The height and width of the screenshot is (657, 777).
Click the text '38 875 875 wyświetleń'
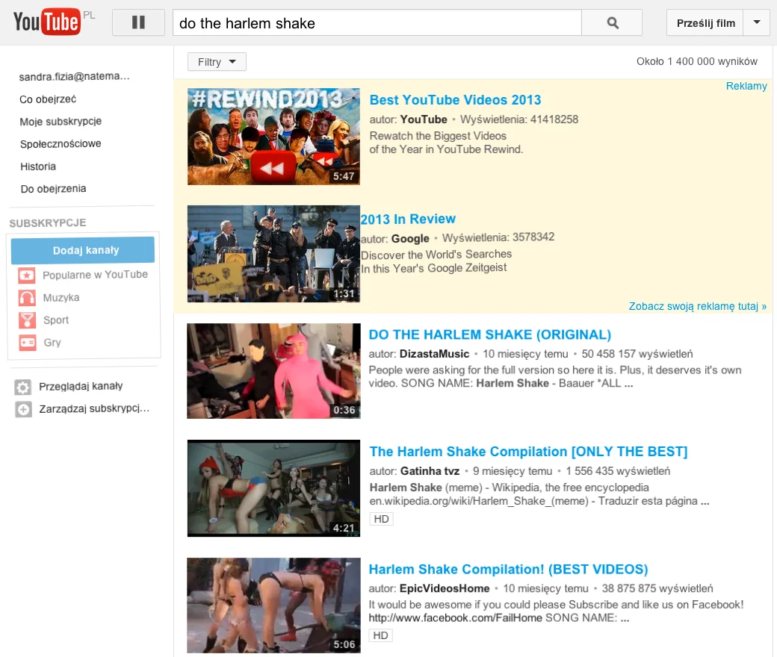click(657, 588)
